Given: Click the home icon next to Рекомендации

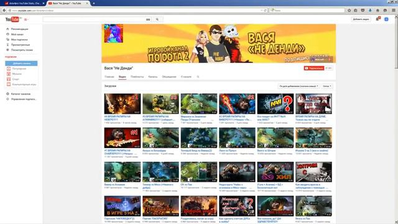Looking at the screenshot, I should (7, 29).
